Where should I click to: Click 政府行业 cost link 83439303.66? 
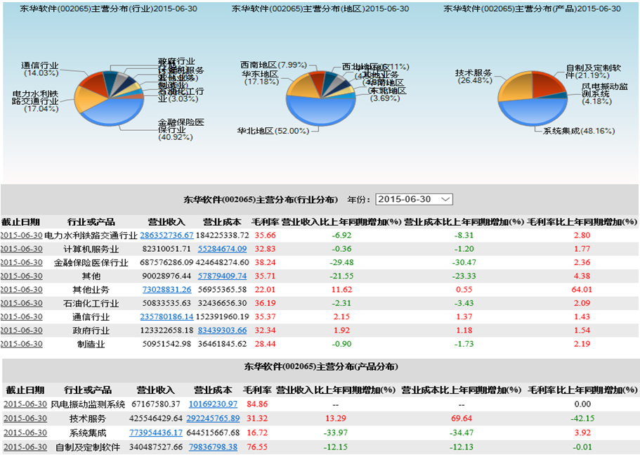pos(222,330)
